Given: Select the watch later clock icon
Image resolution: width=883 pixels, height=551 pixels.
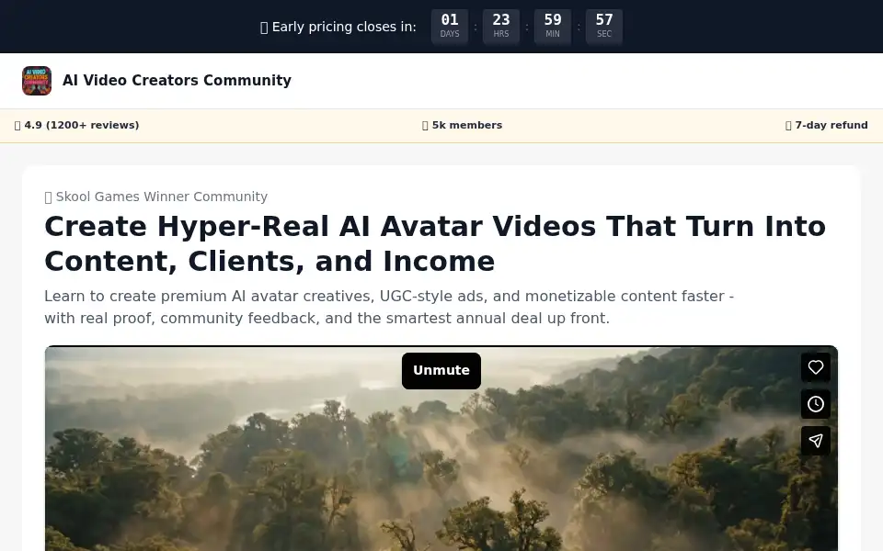Looking at the screenshot, I should pos(816,404).
